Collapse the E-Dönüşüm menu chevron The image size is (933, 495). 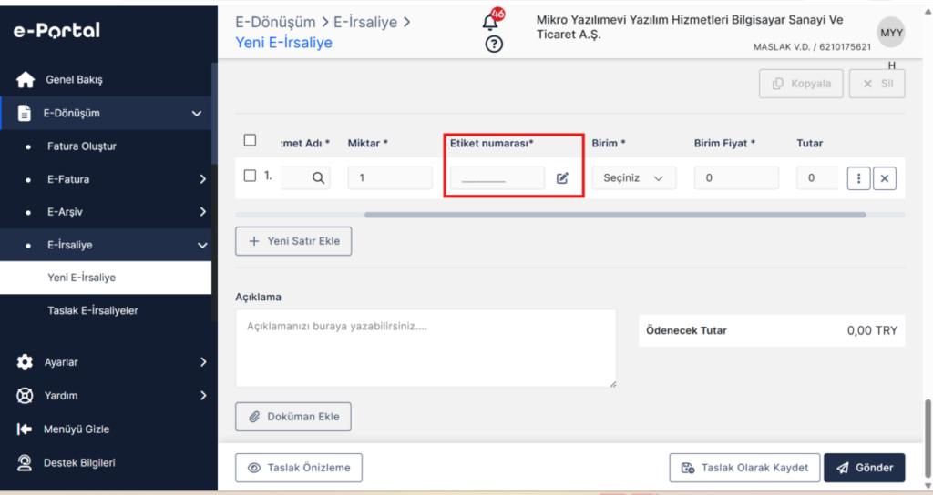pos(197,113)
